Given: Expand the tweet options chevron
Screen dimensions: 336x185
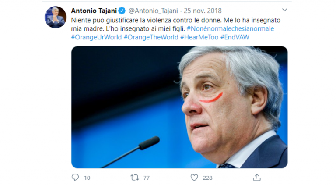Looking at the screenshot, I should (x=284, y=10).
